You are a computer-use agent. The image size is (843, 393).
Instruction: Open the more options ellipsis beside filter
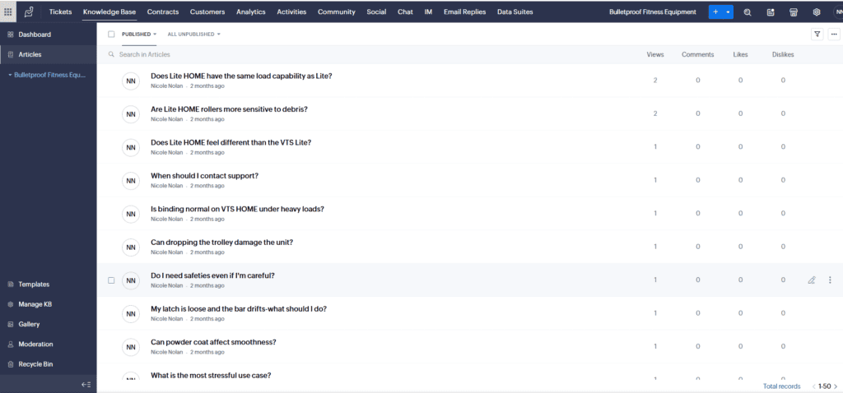(x=834, y=34)
